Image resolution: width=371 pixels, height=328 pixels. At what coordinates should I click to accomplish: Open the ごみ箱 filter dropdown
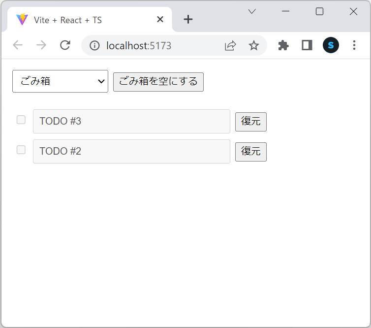coord(60,81)
